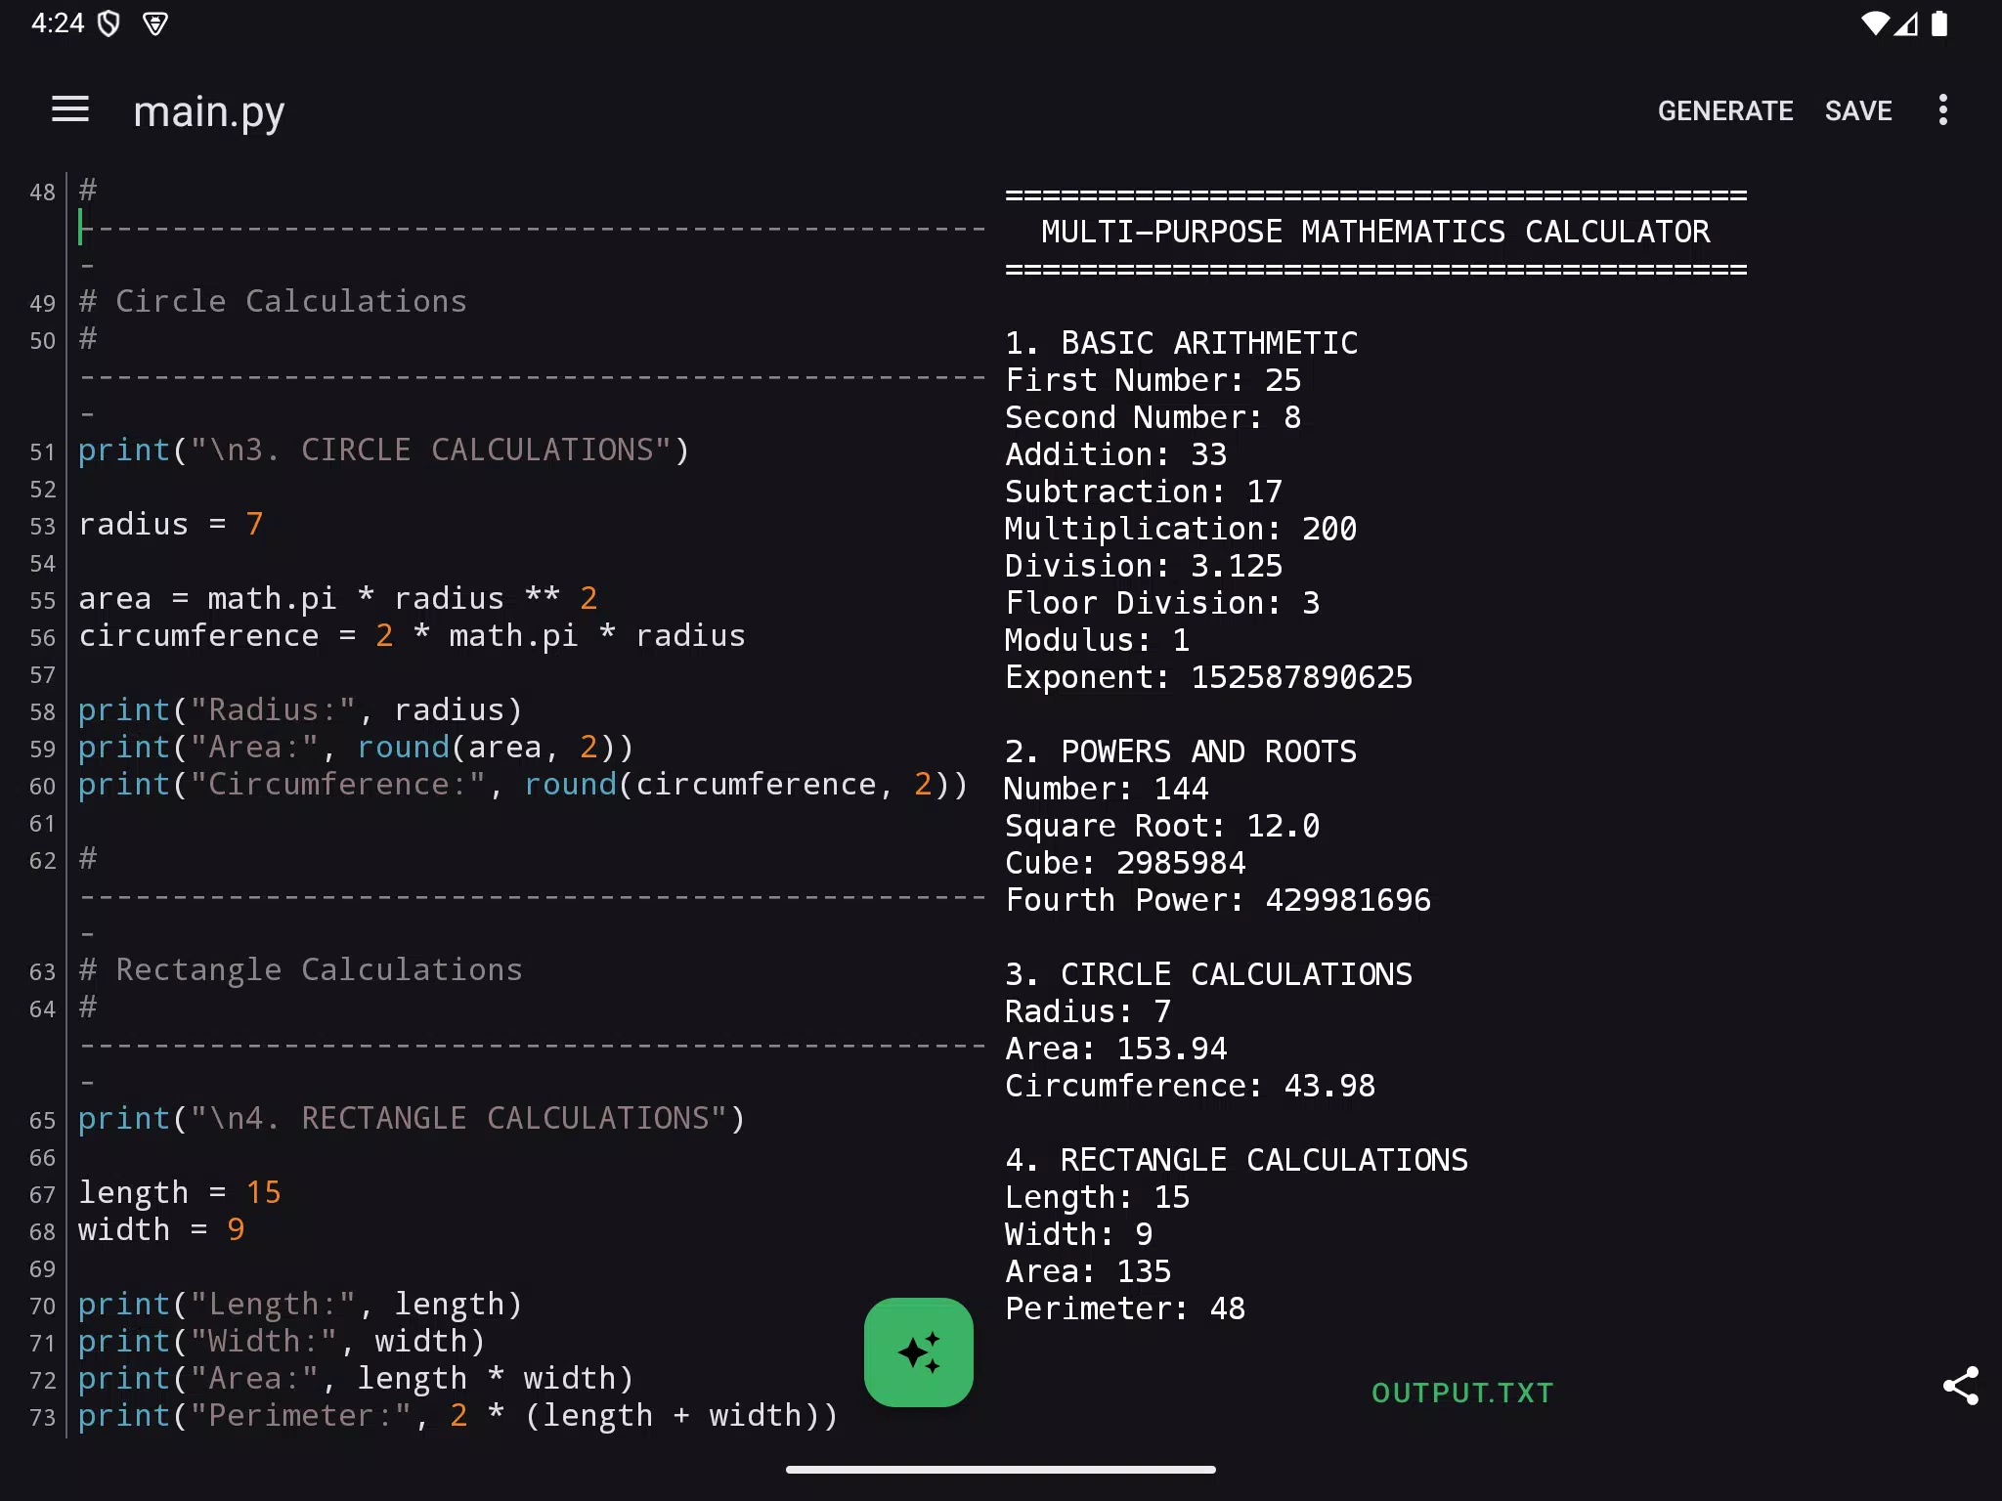This screenshot has width=2002, height=1501.
Task: Click the 'width = 9' line
Action: tap(161, 1230)
